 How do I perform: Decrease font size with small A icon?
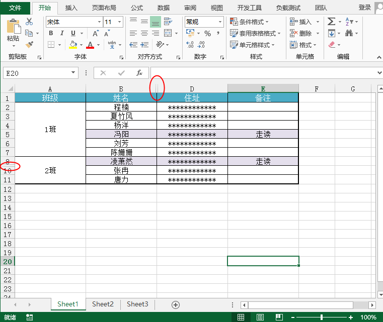pos(107,33)
